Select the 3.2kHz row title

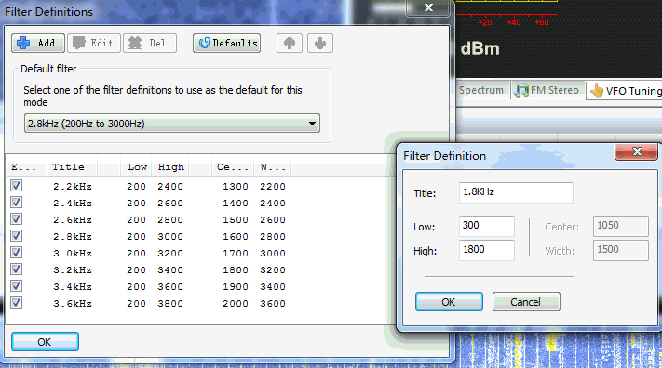point(73,270)
